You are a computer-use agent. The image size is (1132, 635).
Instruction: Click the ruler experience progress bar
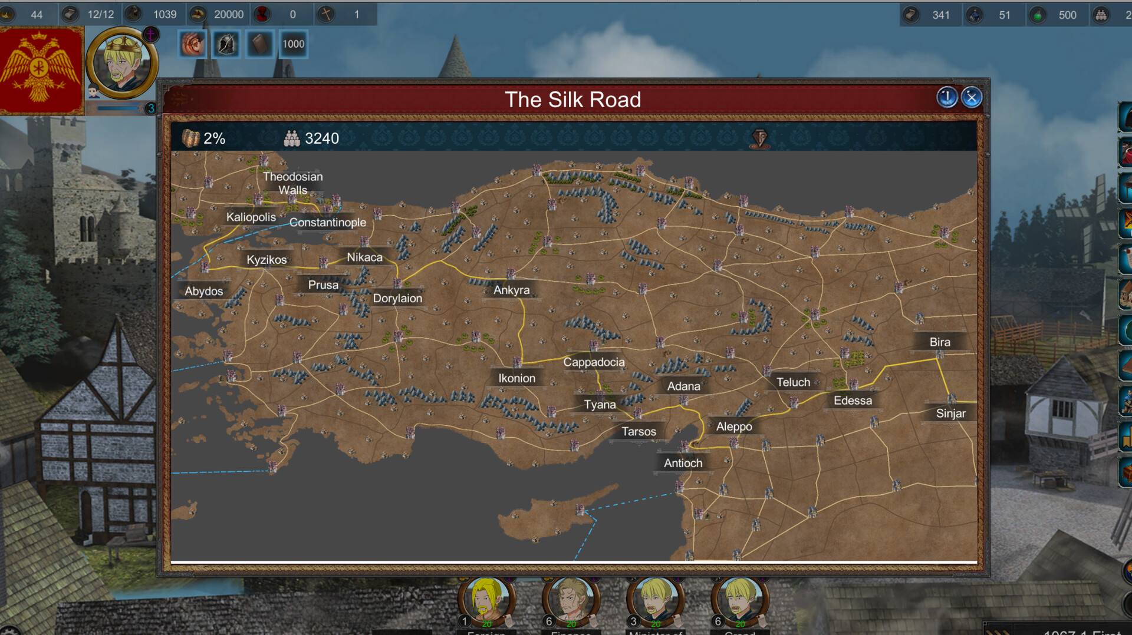pos(118,108)
